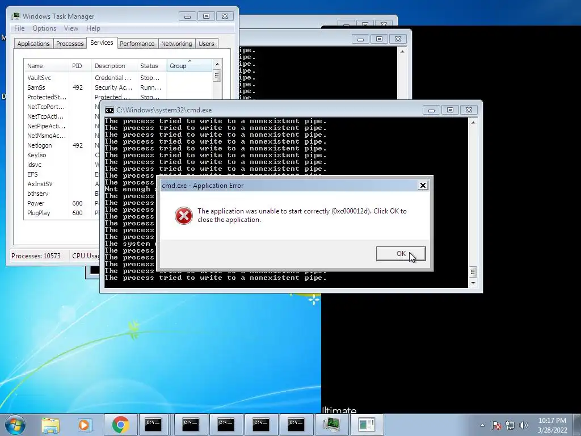This screenshot has width=581, height=436.
Task: Click the red error icon in dialog
Action: tap(184, 215)
